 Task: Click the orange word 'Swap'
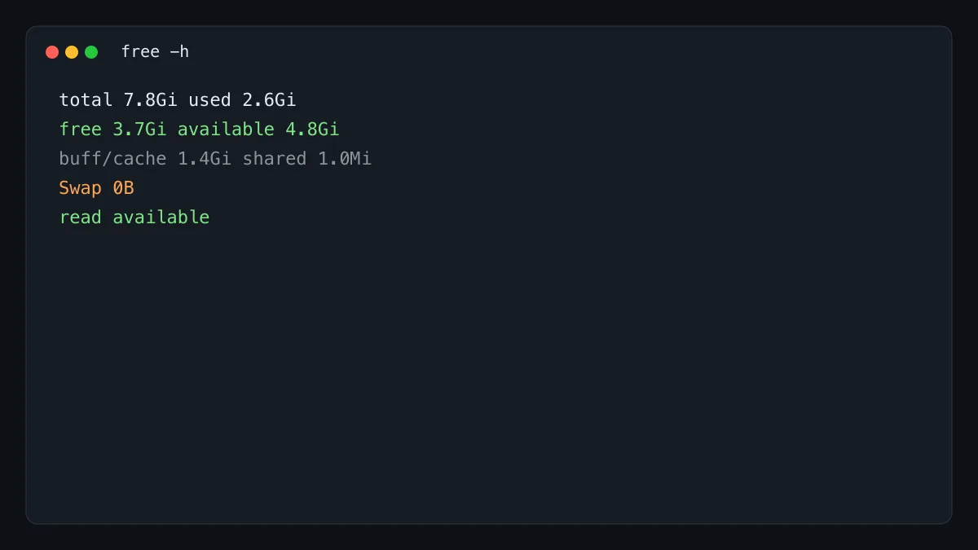tap(81, 188)
